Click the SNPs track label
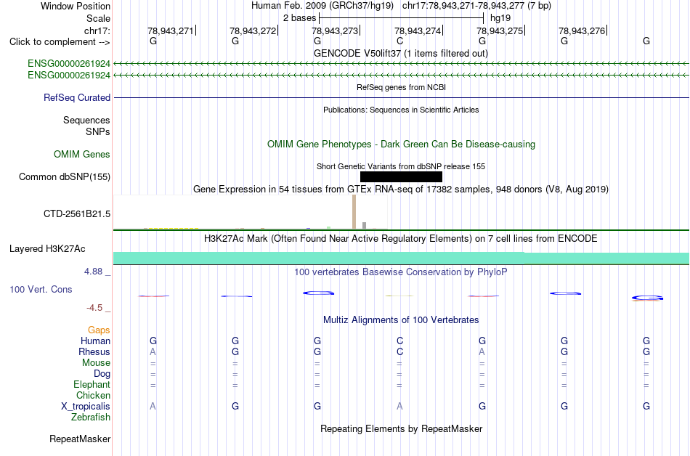 point(98,131)
